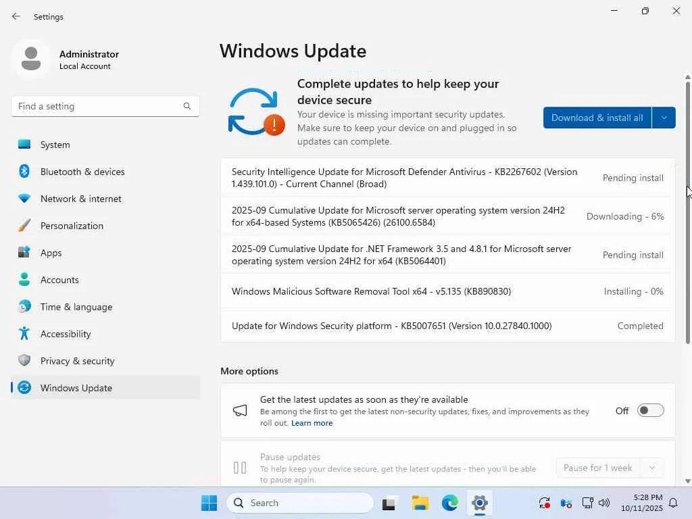
Task: Click the volume speaker tray icon
Action: click(x=604, y=503)
